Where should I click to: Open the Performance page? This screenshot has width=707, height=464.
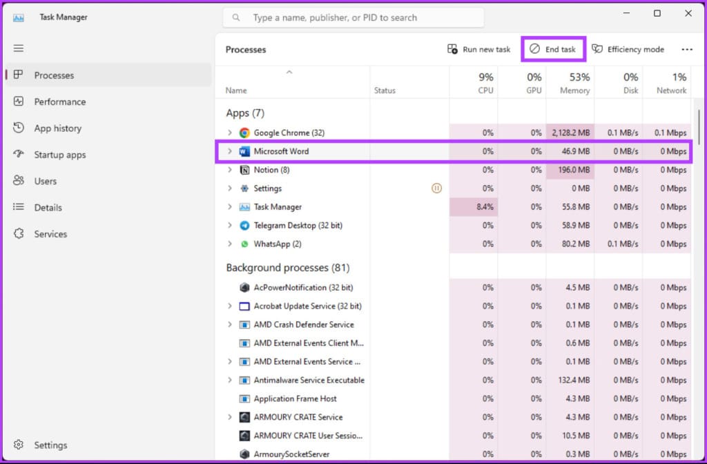108,102
